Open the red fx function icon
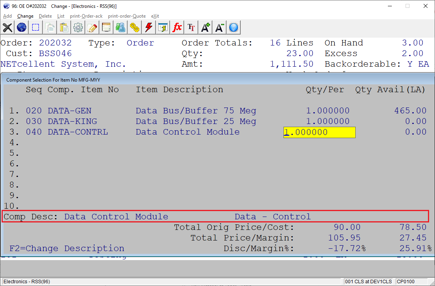 (177, 27)
